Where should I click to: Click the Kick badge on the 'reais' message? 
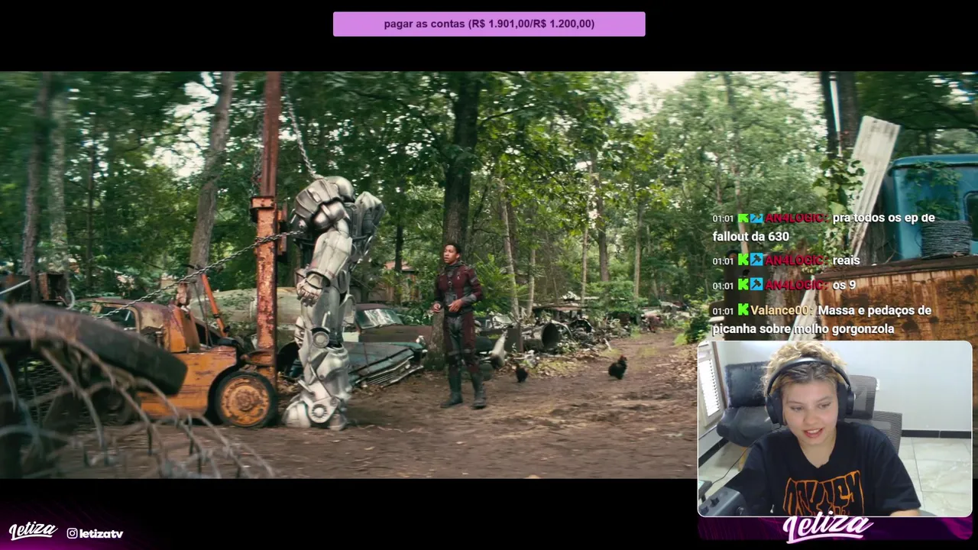click(743, 260)
